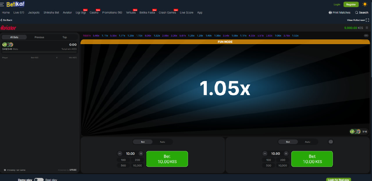372x181 pixels.
Task: Select Auto mode in second bet panel
Action: tap(308, 142)
